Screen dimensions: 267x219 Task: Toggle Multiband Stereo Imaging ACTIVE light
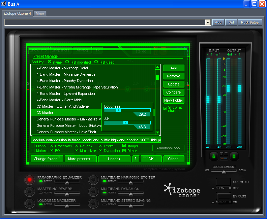tap(105, 204)
